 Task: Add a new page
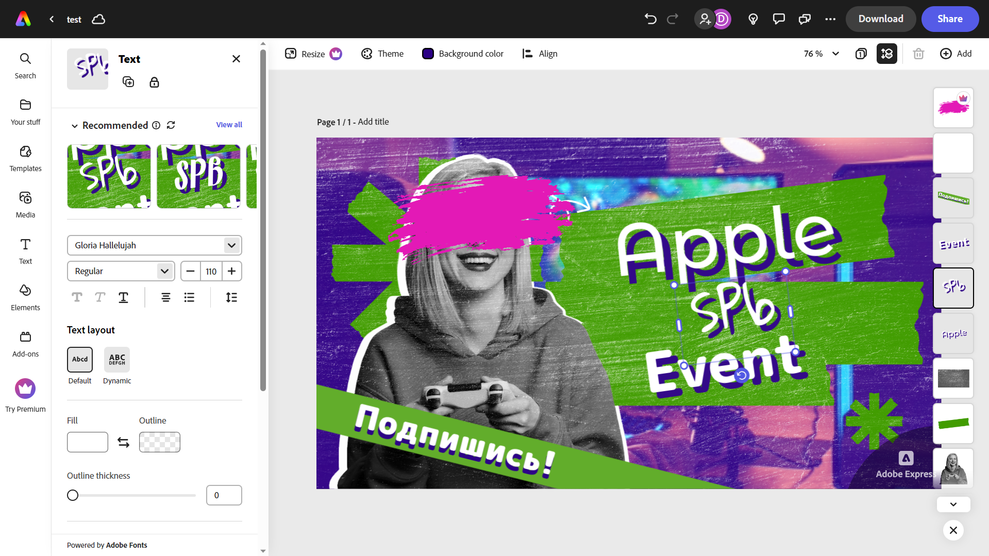[956, 54]
